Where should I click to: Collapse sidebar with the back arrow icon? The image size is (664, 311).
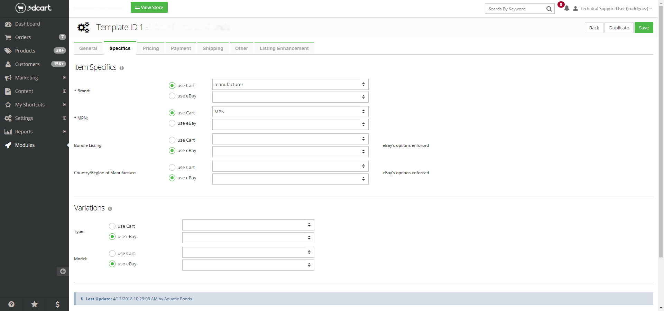(x=63, y=271)
